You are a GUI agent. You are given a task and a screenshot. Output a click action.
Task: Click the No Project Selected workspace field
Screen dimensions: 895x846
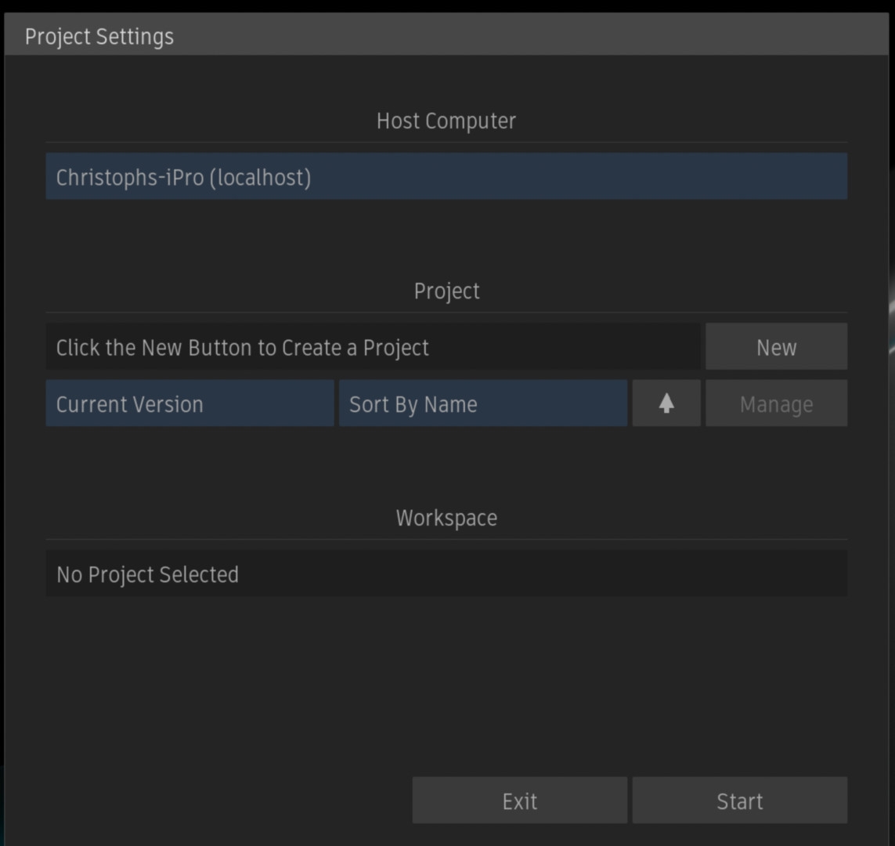[446, 573]
